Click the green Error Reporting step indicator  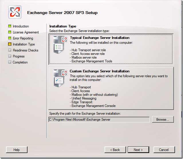point(10,38)
